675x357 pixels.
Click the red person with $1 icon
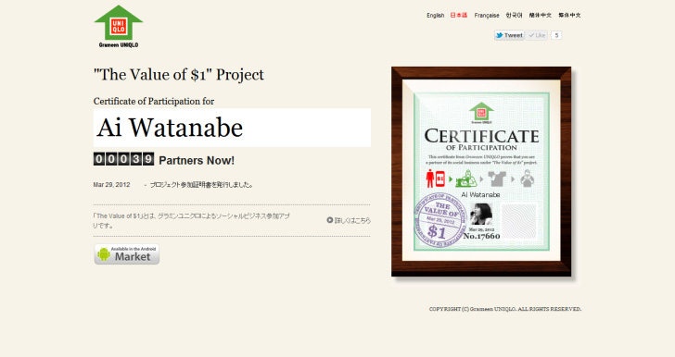point(435,178)
